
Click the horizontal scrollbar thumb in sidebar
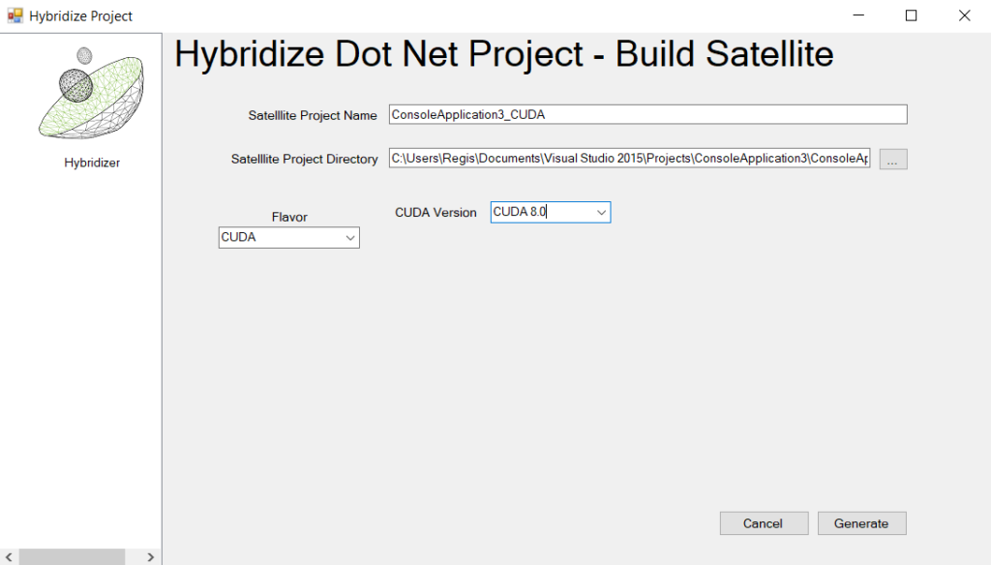coord(71,557)
